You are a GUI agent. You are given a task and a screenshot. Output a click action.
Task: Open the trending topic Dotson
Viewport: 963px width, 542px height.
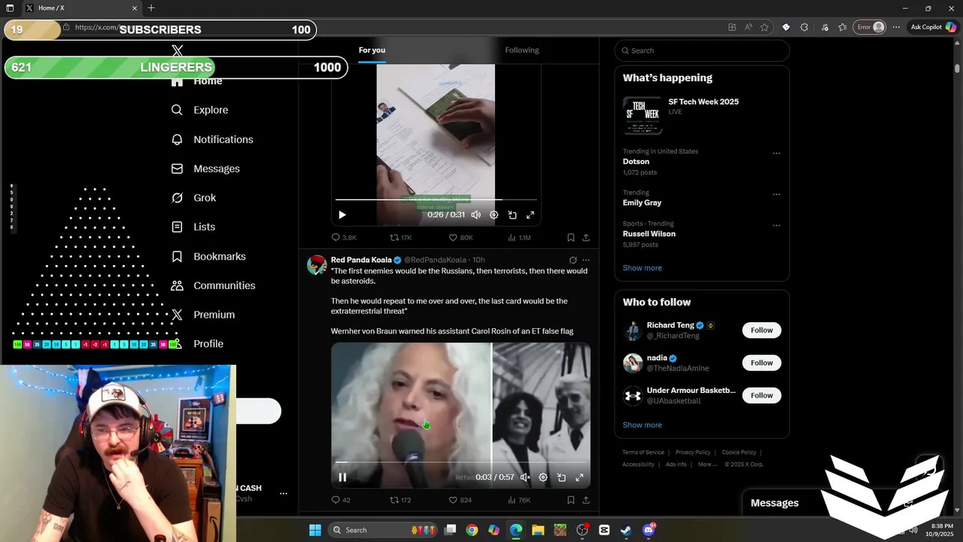coord(636,162)
